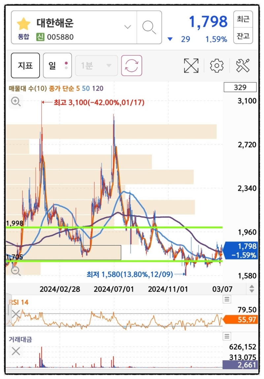Open chart settings gear
This screenshot has height=379, width=264.
click(x=217, y=65)
